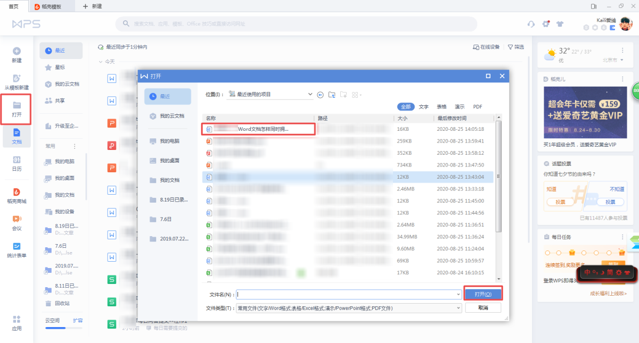Click 投票 under 知道 option
This screenshot has width=639, height=343.
[561, 202]
